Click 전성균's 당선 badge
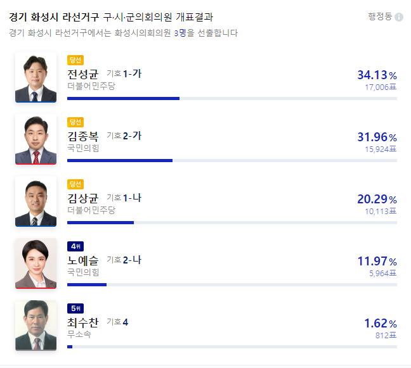 coord(75,60)
